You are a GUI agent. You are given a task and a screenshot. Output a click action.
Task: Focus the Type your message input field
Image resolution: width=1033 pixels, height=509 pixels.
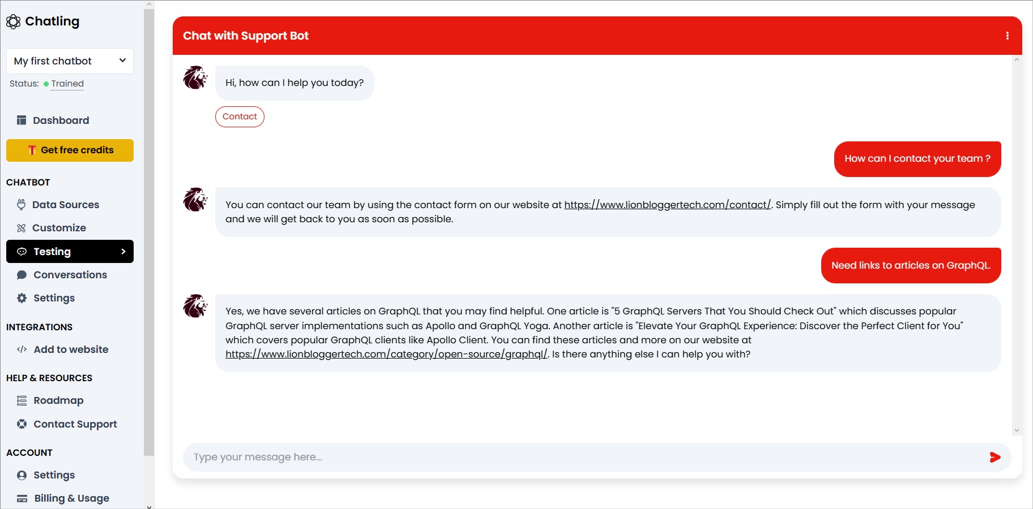pos(583,457)
